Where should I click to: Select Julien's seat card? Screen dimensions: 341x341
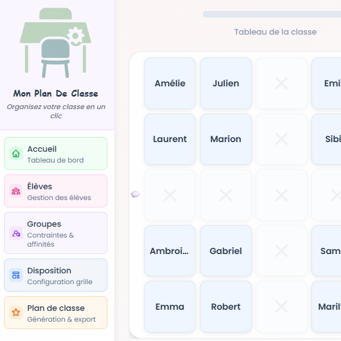coord(226,84)
